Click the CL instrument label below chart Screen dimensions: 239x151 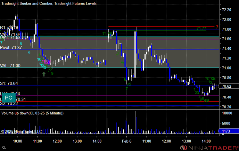pyautogui.click(x=4, y=148)
